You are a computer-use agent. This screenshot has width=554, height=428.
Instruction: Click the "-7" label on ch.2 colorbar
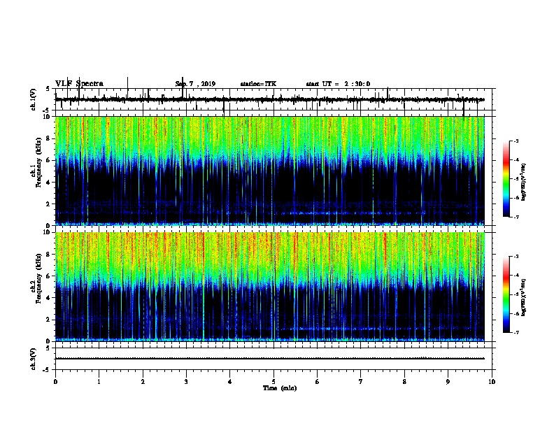516,332
